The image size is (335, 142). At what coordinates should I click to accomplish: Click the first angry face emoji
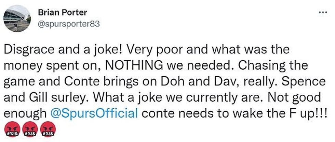point(11,130)
